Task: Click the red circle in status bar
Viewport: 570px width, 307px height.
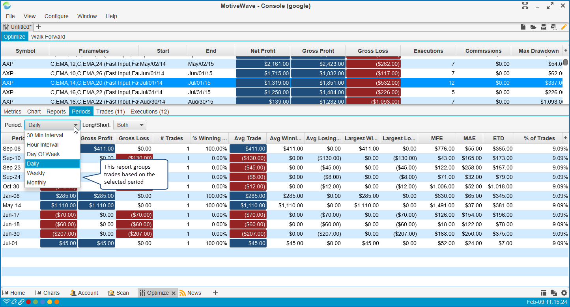Action: tap(28, 302)
